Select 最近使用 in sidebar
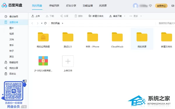Image resolution: width=175 pixels, height=109 pixels. [14, 17]
